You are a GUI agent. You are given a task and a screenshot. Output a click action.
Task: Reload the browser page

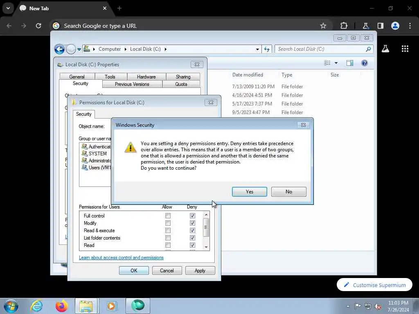[x=38, y=26]
